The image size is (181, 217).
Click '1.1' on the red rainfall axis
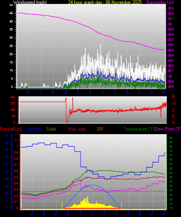pos(16,140)
